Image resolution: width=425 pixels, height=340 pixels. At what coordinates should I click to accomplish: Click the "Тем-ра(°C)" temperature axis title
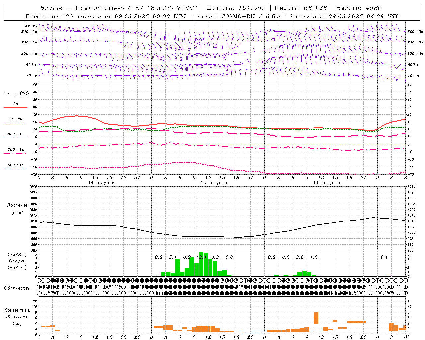coord(16,94)
